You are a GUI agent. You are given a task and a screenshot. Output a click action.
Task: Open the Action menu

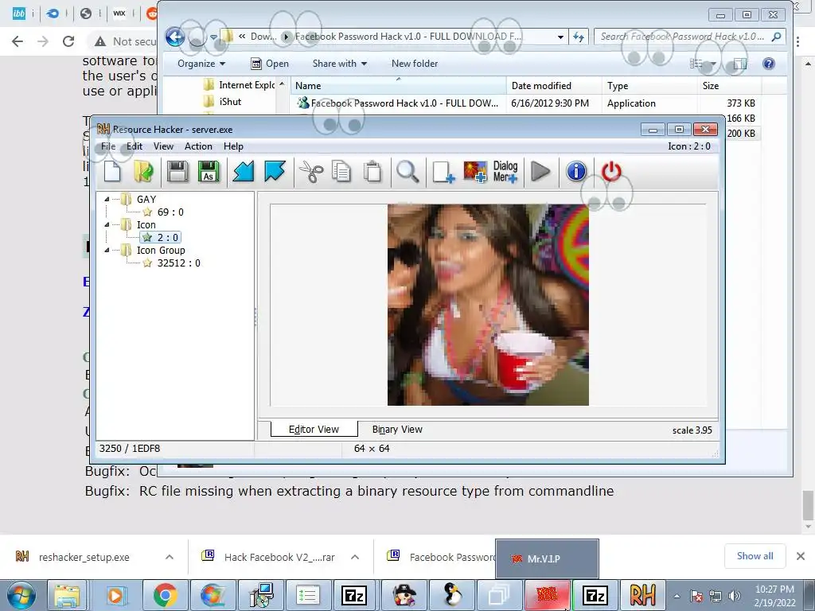(198, 146)
